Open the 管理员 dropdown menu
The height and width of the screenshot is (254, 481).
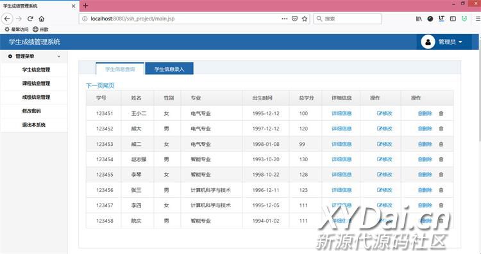tap(450, 42)
